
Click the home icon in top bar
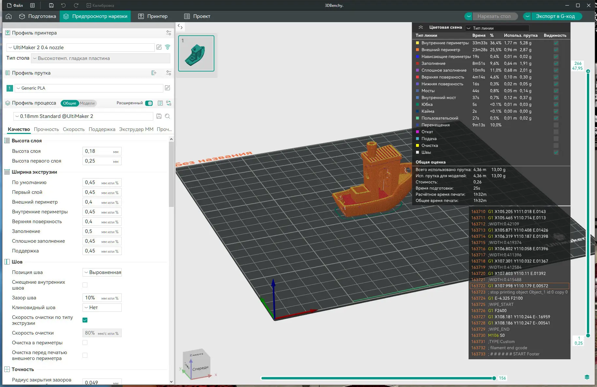click(x=9, y=16)
